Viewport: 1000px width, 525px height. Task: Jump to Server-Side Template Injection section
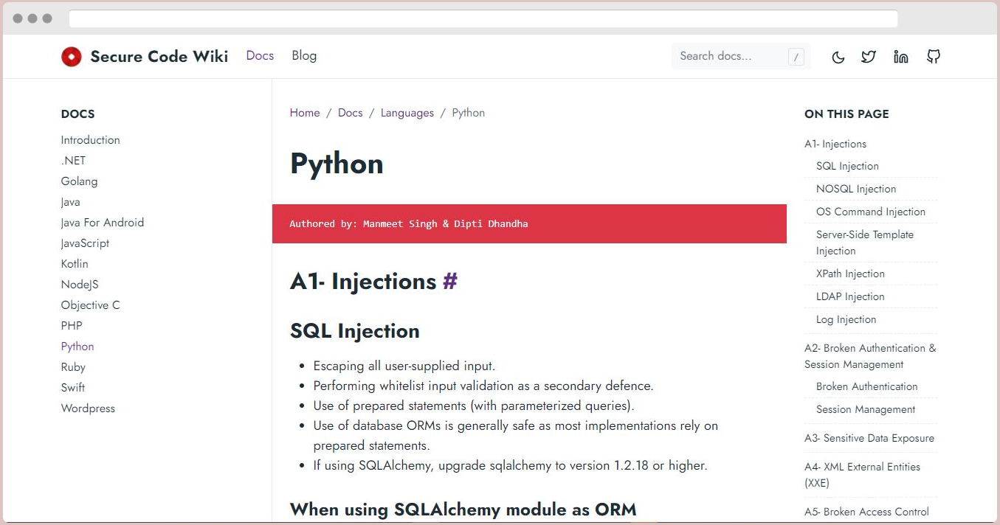tap(865, 243)
